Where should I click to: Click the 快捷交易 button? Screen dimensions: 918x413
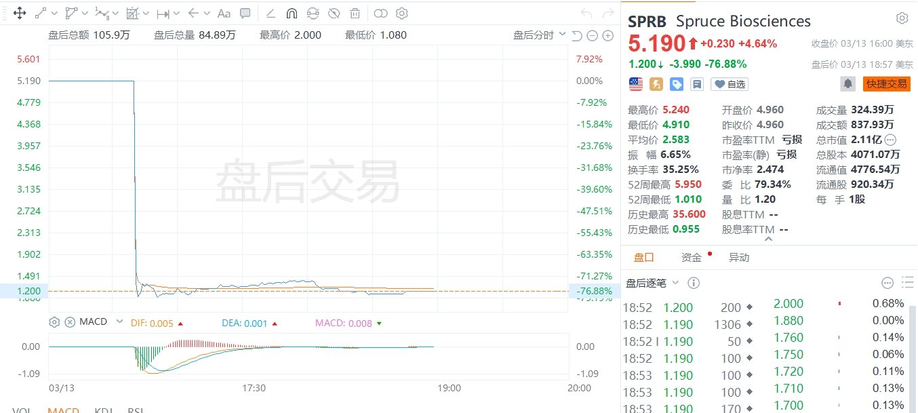click(x=886, y=84)
